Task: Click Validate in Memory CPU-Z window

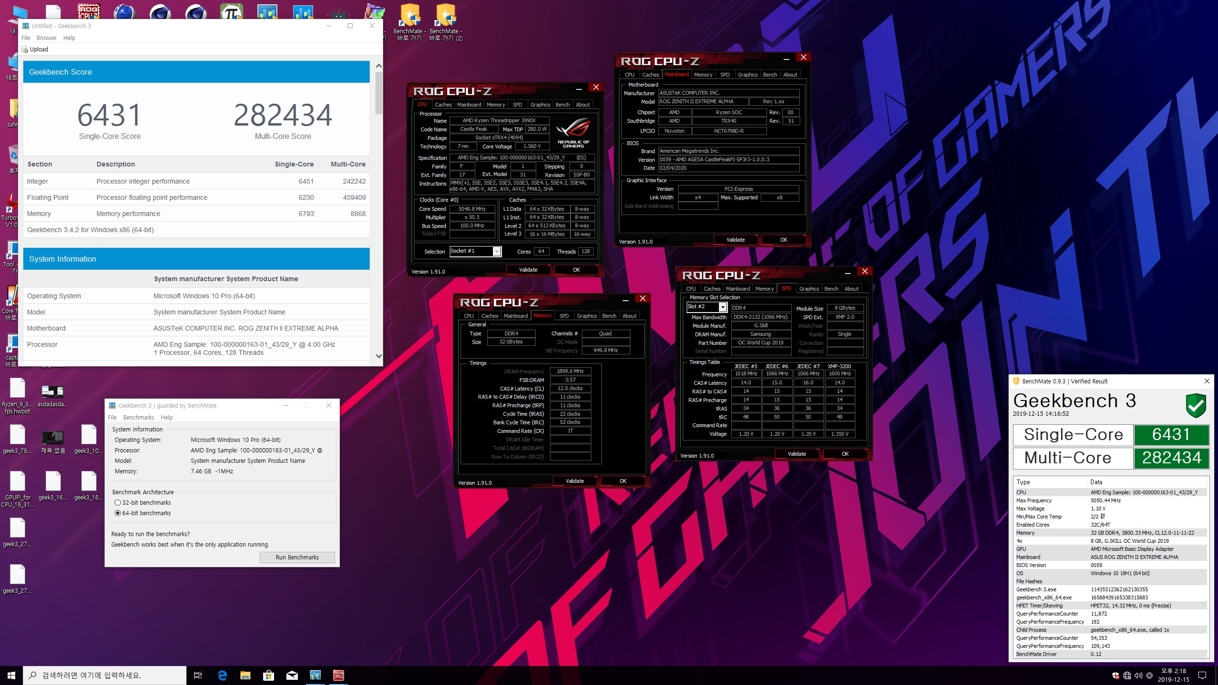Action: [575, 481]
